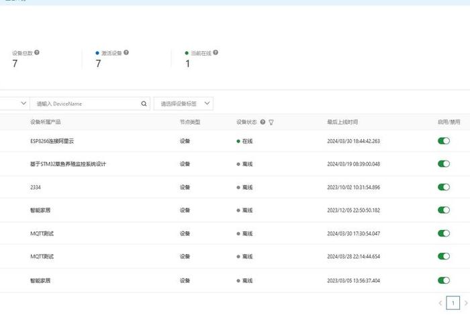Click the 设备状态 column header label

(246, 122)
